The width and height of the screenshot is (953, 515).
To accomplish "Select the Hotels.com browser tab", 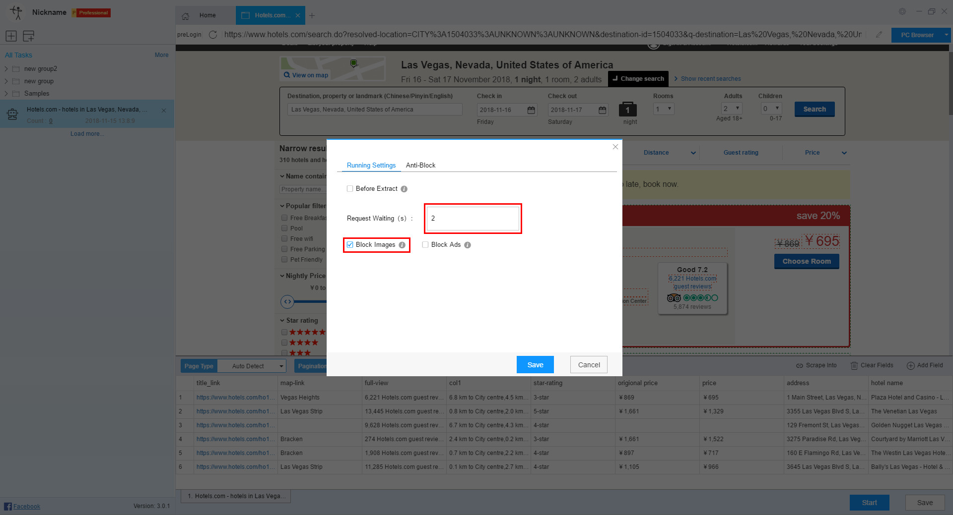I will [x=271, y=15].
